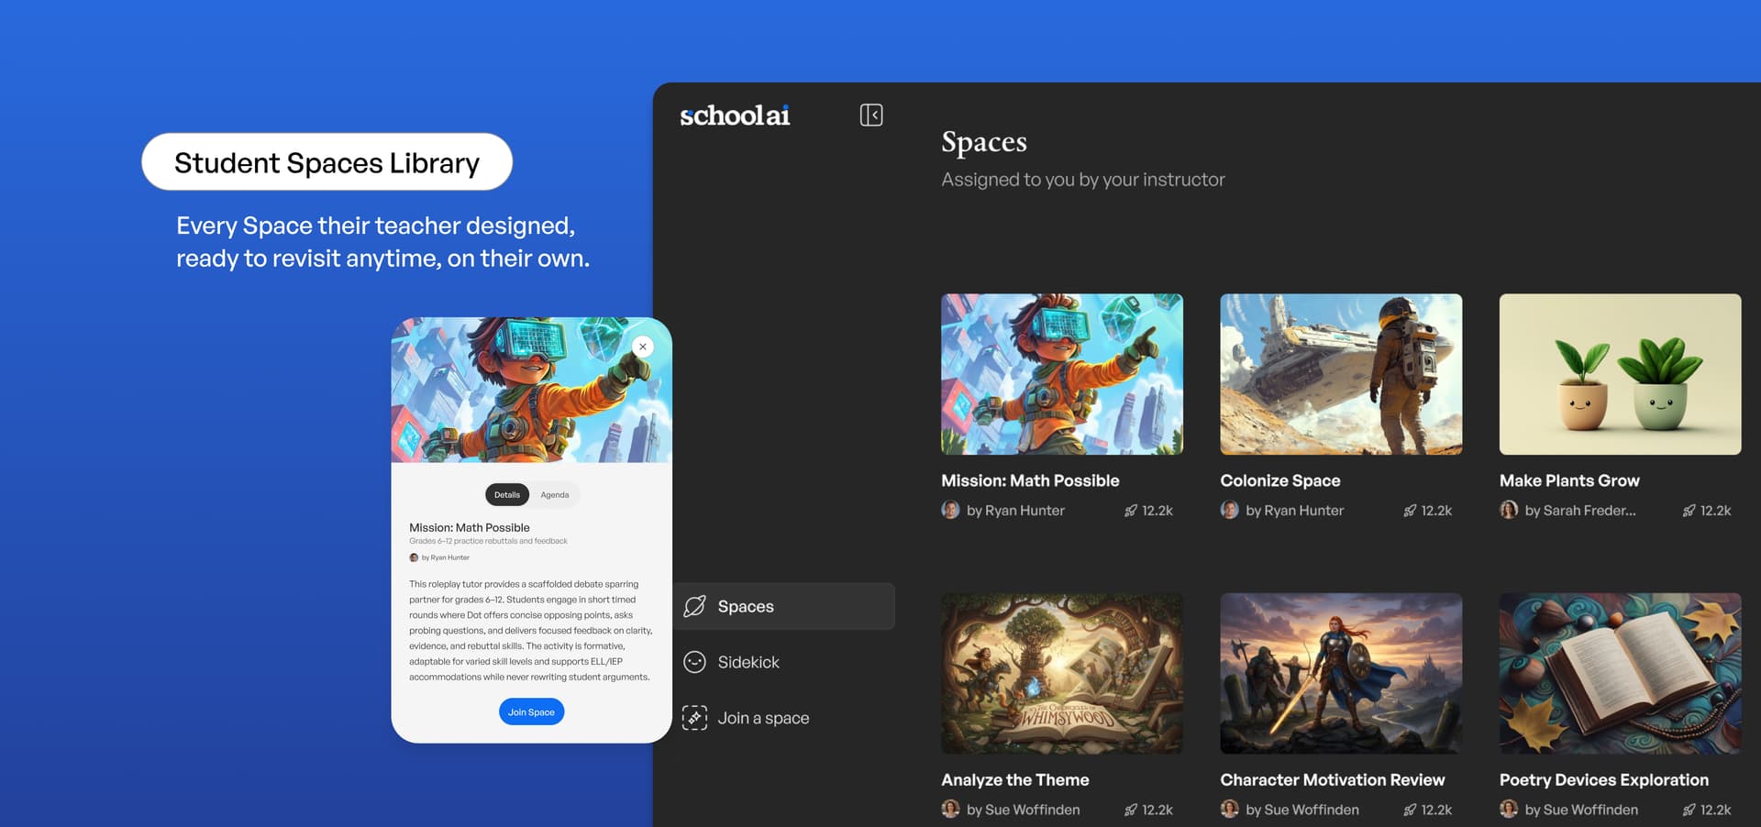Collapse the sidebar with the panel icon

(x=871, y=115)
